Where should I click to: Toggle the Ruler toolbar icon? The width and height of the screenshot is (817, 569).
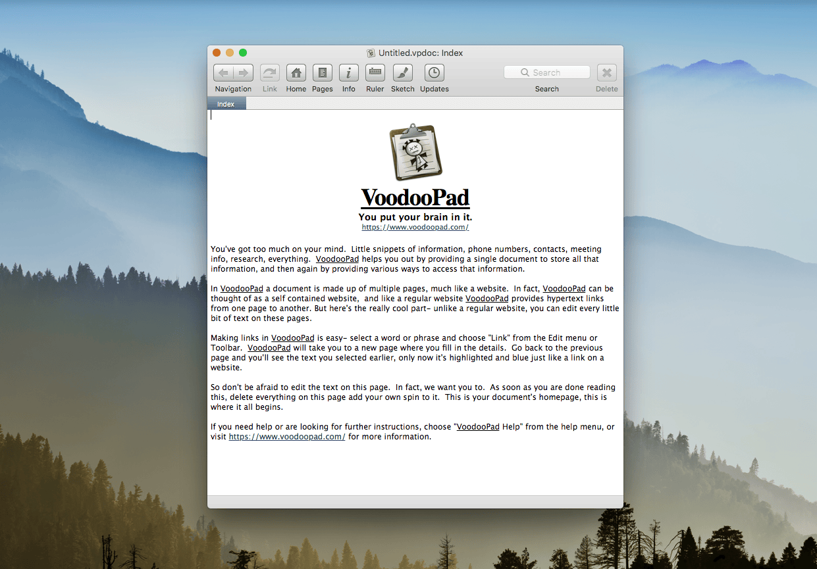click(x=375, y=73)
